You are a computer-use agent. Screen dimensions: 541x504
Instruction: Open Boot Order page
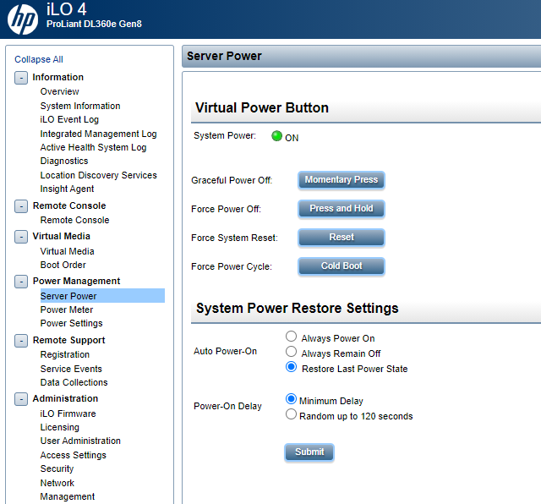pos(63,265)
